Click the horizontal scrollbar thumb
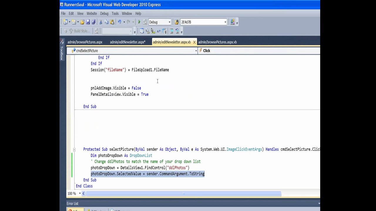 (184, 193)
